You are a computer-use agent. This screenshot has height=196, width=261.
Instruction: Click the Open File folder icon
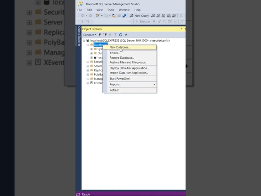(x=114, y=16)
